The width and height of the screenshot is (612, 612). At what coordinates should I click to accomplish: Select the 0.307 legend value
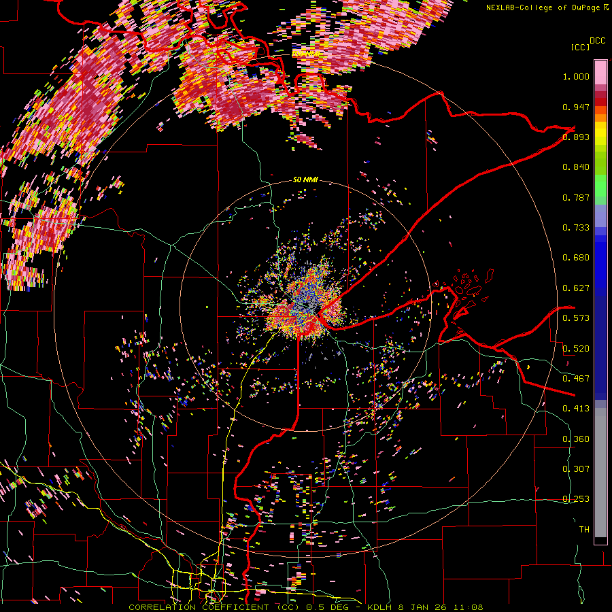click(576, 469)
